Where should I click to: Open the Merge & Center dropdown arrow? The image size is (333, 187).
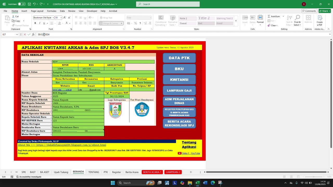121,23
